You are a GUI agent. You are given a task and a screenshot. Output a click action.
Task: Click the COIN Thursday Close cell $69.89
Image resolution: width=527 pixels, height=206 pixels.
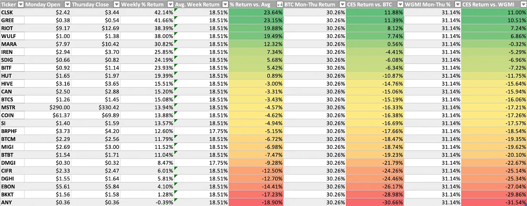(x=96, y=115)
